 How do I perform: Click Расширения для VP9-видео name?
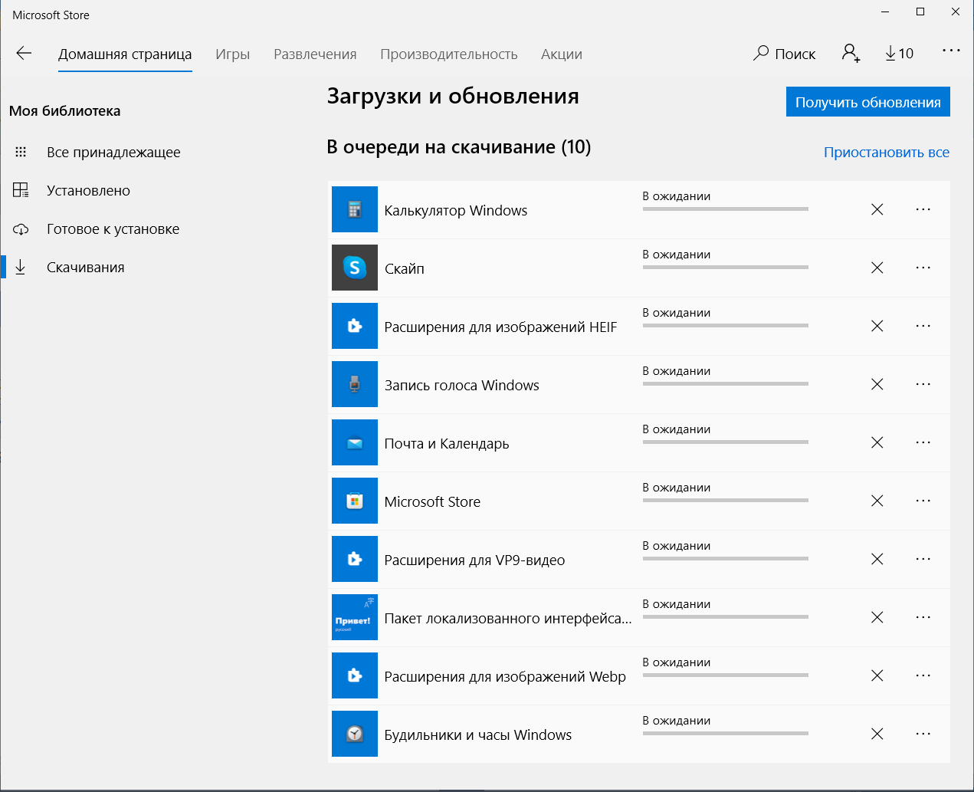click(475, 560)
